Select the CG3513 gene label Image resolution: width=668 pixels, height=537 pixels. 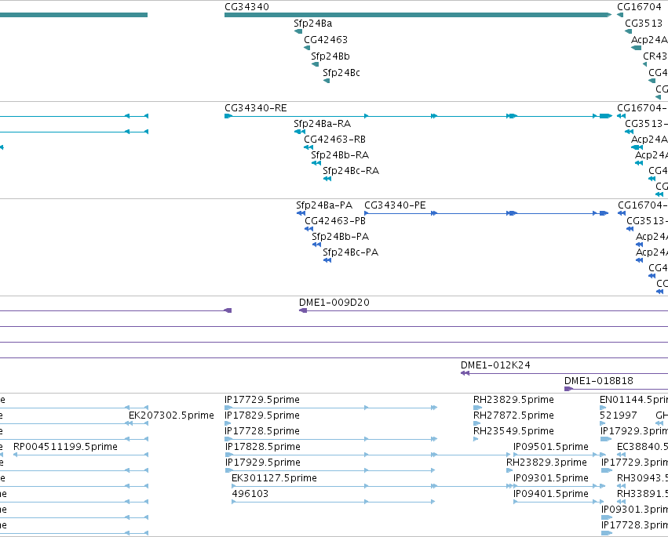coord(644,24)
